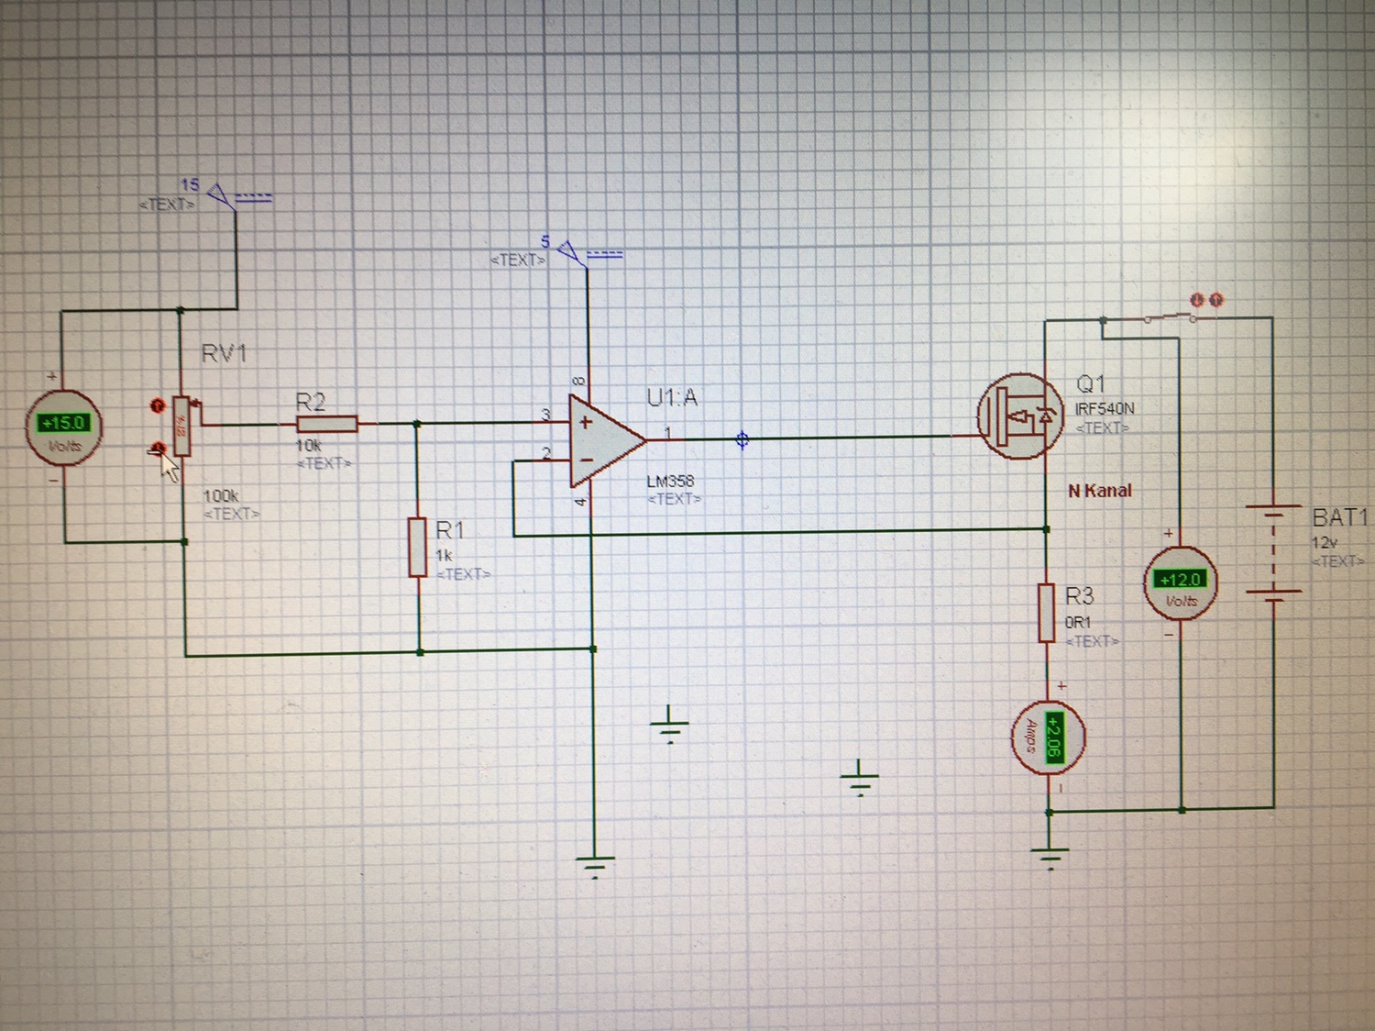Click the 10k value under R2
The height and width of the screenshot is (1031, 1375).
308,446
